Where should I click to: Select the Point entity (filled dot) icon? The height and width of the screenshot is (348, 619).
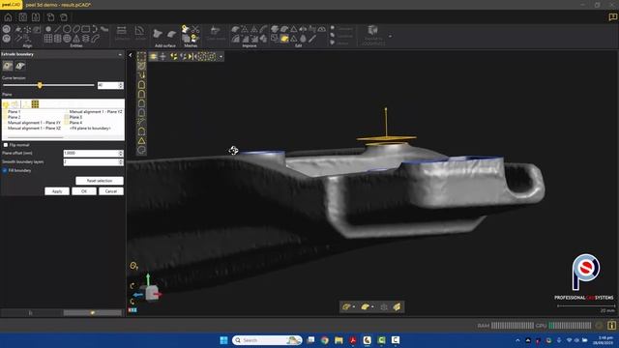(48, 29)
